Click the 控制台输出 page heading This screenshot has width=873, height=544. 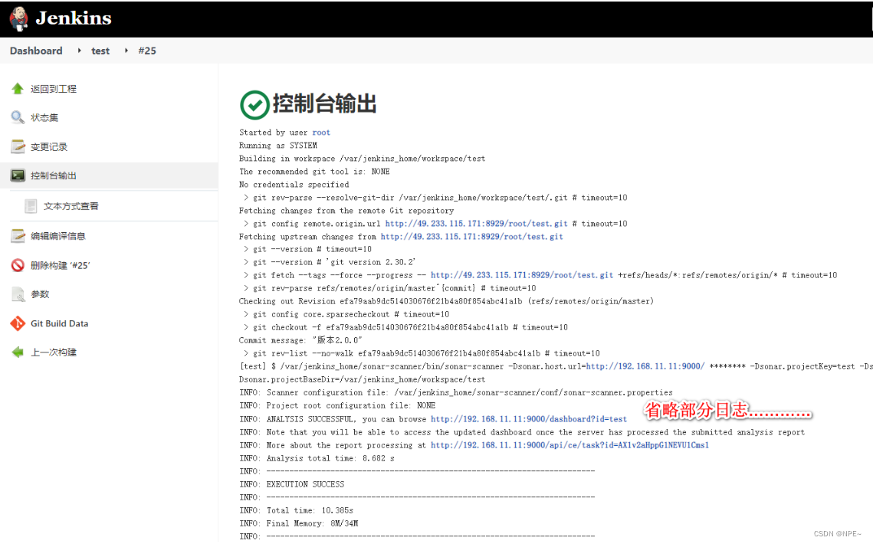click(324, 104)
